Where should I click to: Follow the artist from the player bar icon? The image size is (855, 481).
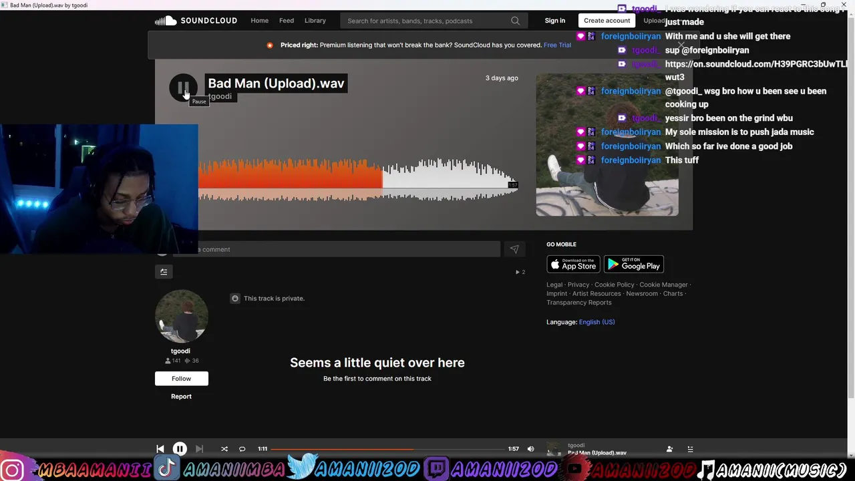coord(669,449)
